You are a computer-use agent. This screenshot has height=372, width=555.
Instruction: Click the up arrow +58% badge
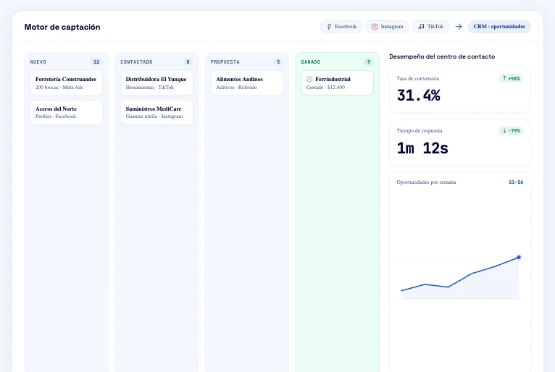[x=511, y=78]
